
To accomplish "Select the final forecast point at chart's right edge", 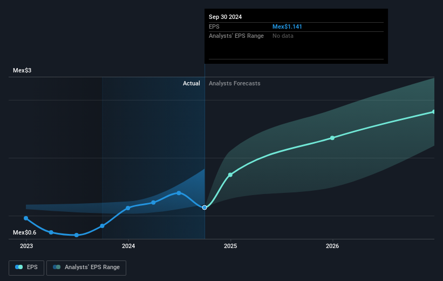I will click(x=434, y=112).
